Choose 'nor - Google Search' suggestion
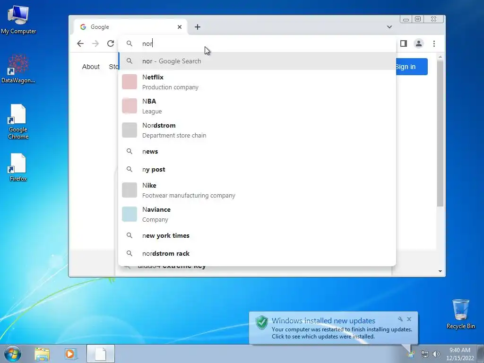Screen dimensions: 484x363 pos(257,61)
